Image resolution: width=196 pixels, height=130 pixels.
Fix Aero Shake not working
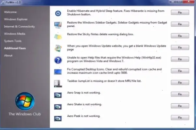click(x=180, y=106)
